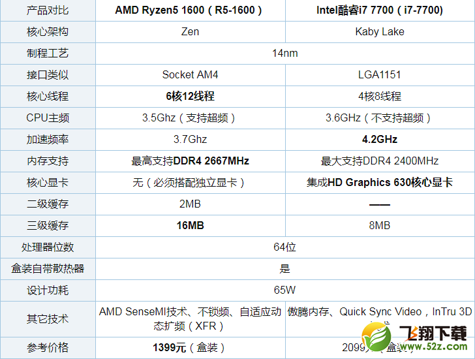The image size is (475, 359).
Task: Select '最大支持DDR4 2400MHz' cell
Action: [380, 161]
